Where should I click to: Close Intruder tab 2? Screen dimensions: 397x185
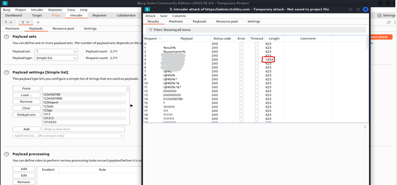28,22
